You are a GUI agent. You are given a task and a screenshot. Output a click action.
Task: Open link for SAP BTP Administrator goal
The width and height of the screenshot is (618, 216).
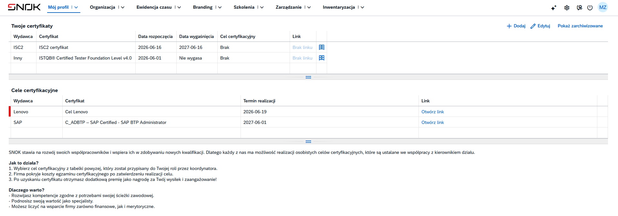click(433, 122)
